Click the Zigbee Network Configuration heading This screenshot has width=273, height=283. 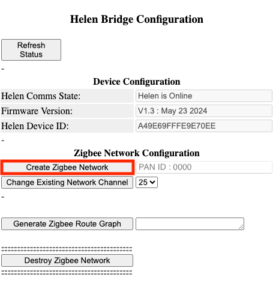pos(137,153)
